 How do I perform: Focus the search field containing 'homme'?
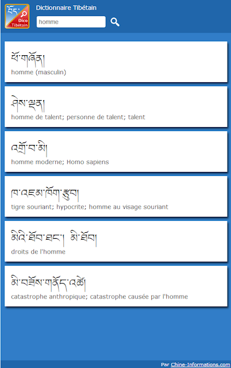point(71,22)
